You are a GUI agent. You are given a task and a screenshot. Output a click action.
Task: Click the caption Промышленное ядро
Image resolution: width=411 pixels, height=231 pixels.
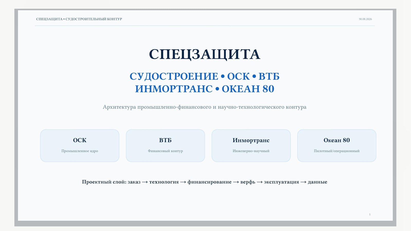click(x=80, y=151)
